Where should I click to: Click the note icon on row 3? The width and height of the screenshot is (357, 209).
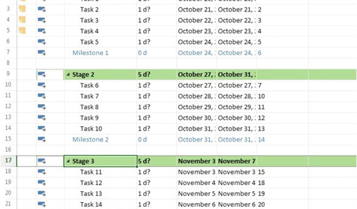pyautogui.click(x=22, y=9)
